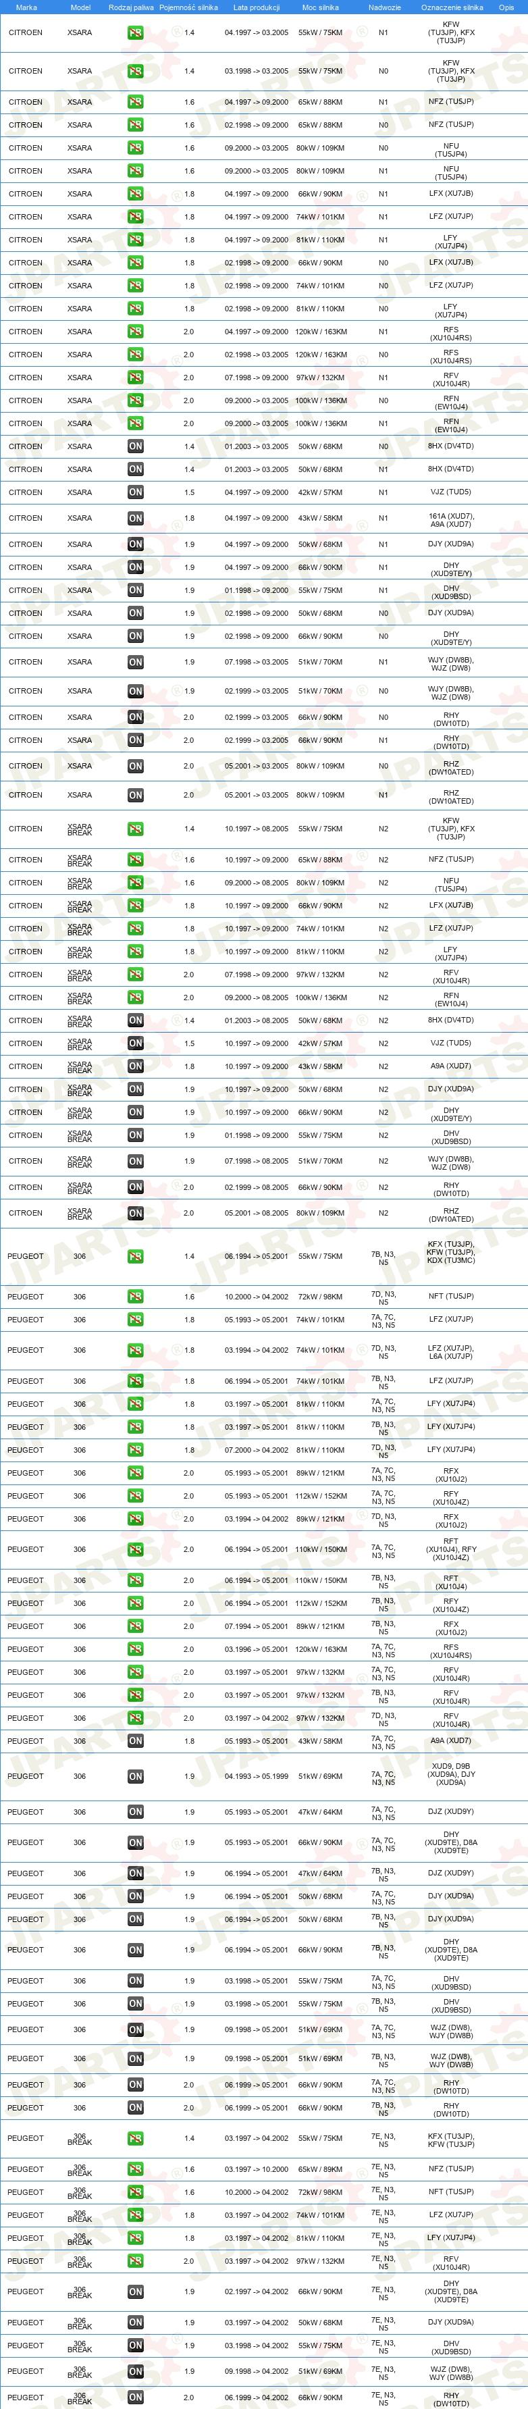Click diesel ON icon in Xsara 161A (XUD7) row
This screenshot has height=2409, width=528.
point(136,518)
